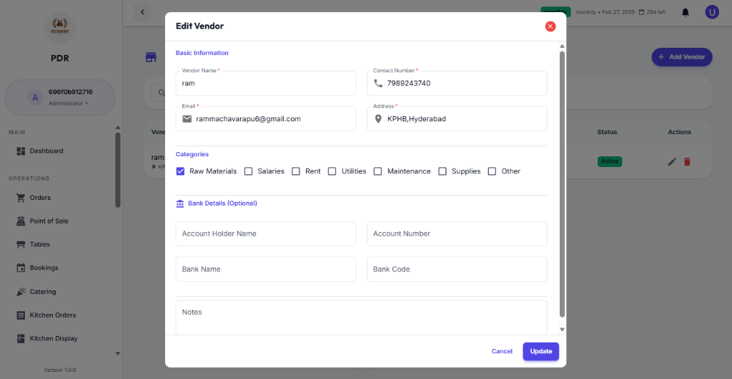
Task: Click the Notes text area
Action: (361, 318)
